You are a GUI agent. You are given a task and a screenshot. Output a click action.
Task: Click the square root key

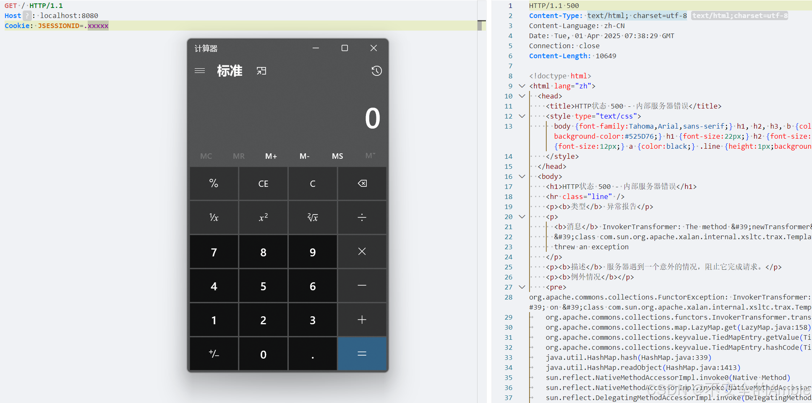pyautogui.click(x=313, y=217)
